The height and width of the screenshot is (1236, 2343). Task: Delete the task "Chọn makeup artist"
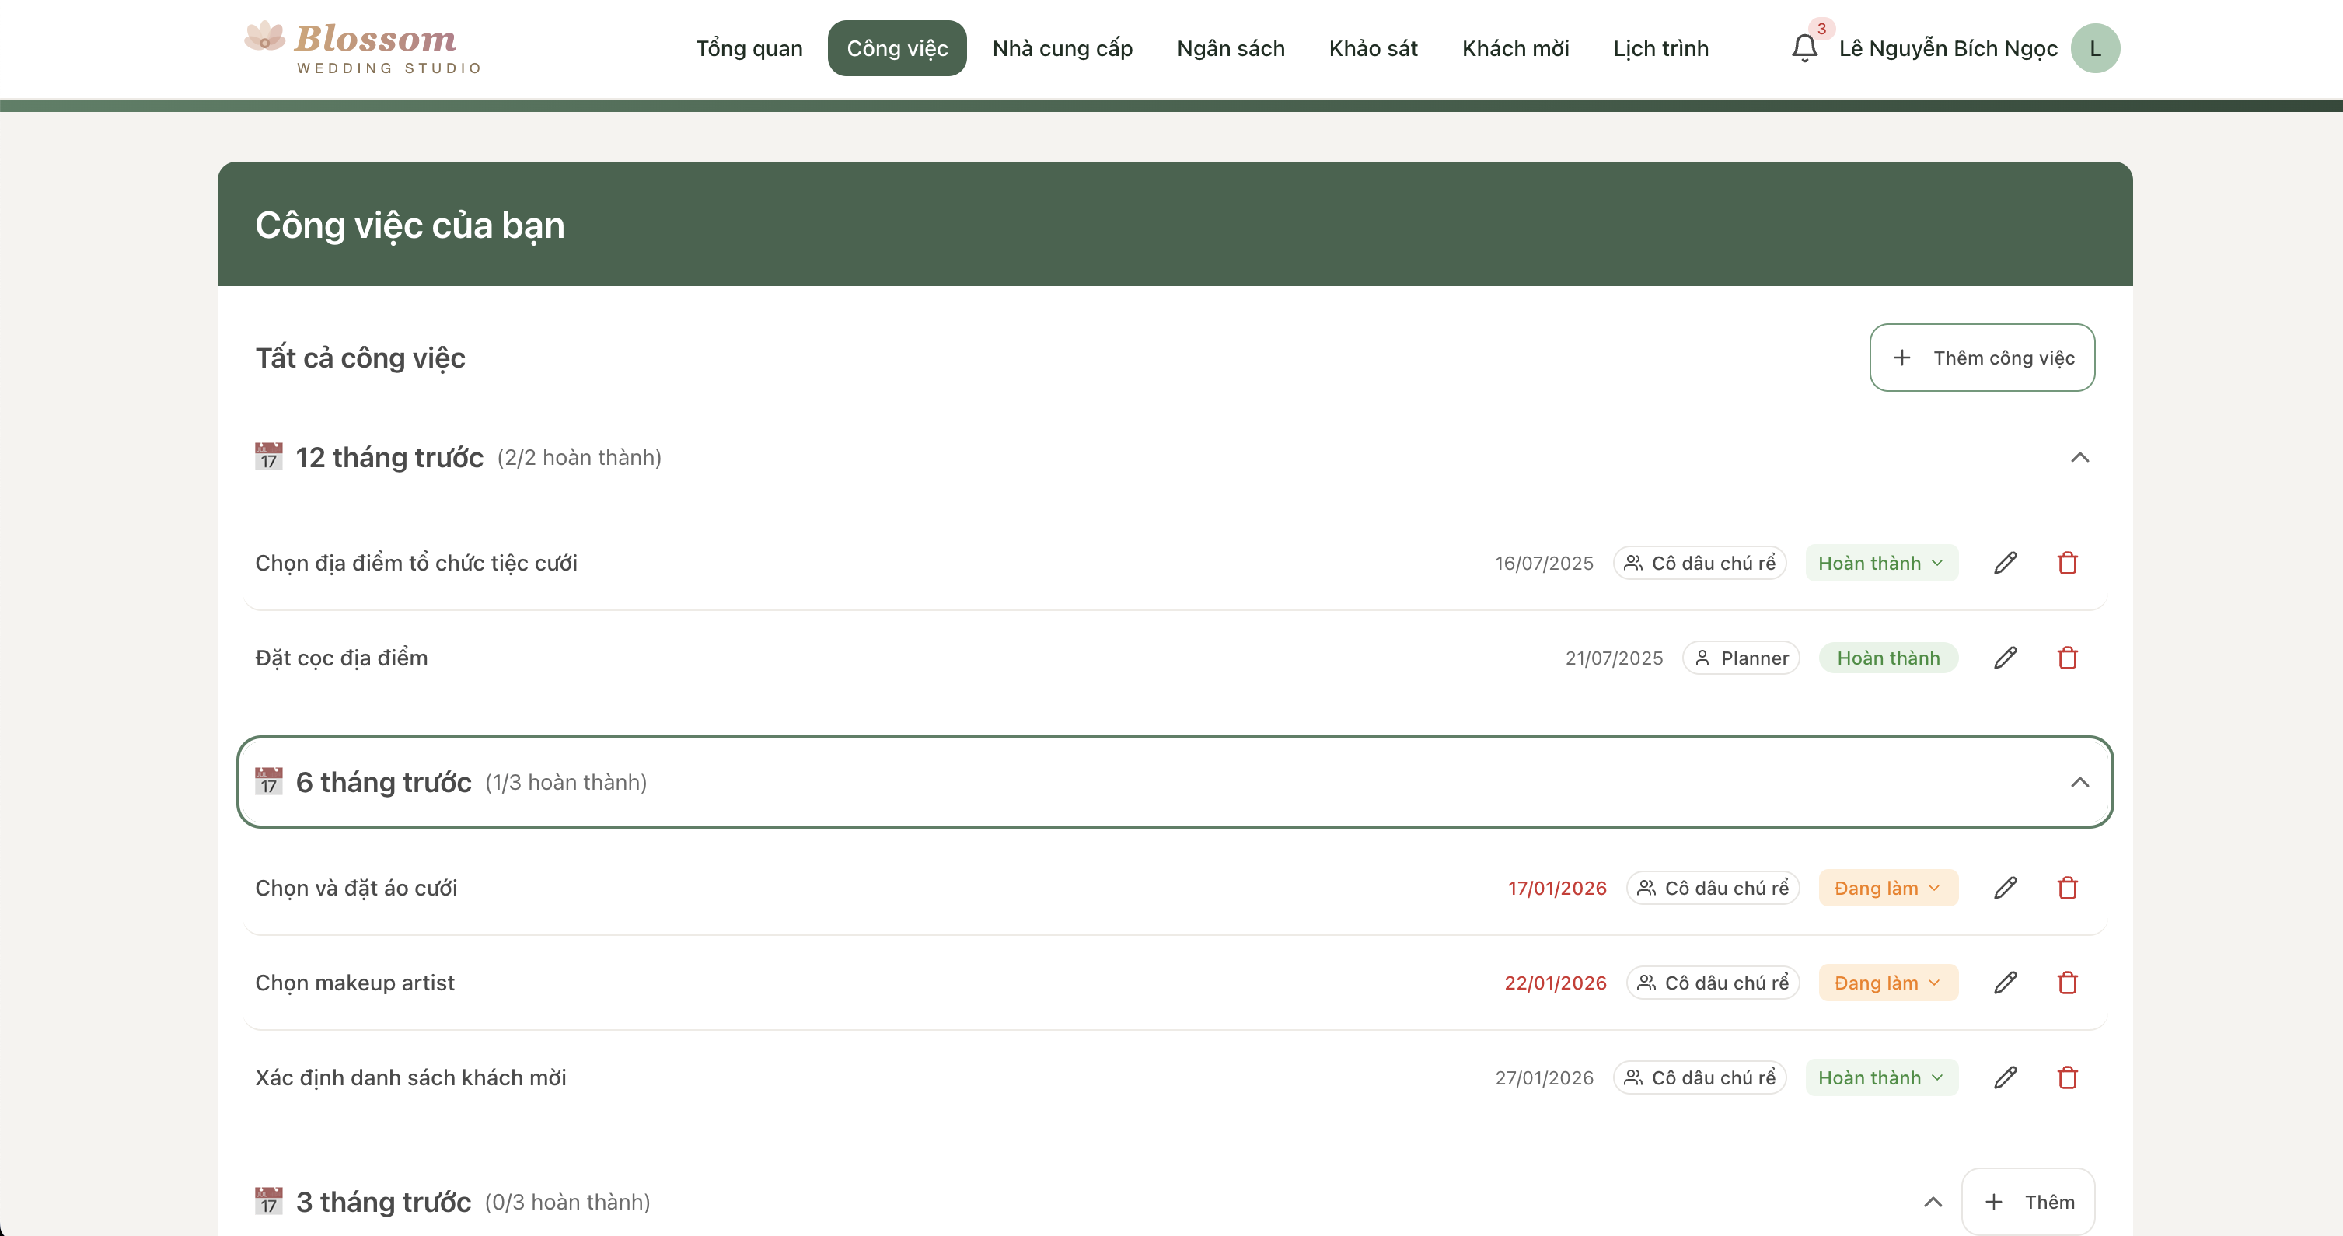point(2067,983)
